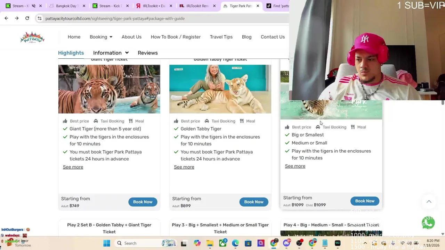Image resolution: width=445 pixels, height=250 pixels.
Task: Unmute the first Kick Stream tab
Action: (33, 6)
